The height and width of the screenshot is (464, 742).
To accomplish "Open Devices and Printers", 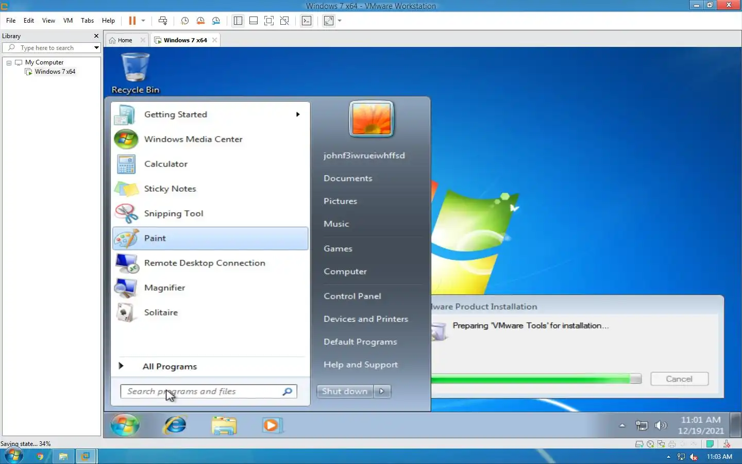I will (366, 319).
